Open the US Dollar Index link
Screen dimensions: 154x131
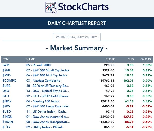point(47,112)
